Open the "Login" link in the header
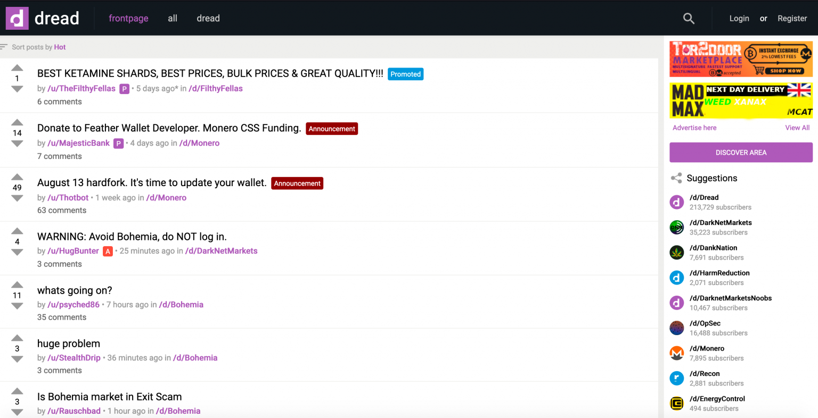The image size is (818, 418). (739, 19)
